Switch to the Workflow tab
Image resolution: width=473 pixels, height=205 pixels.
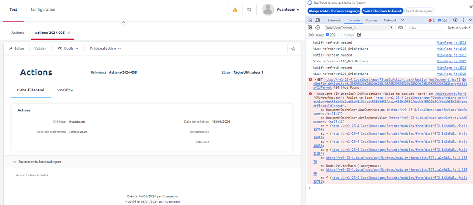tap(65, 90)
